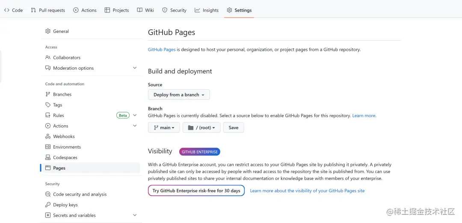
Task: Click the folder icon in root selector
Action: [x=191, y=128]
